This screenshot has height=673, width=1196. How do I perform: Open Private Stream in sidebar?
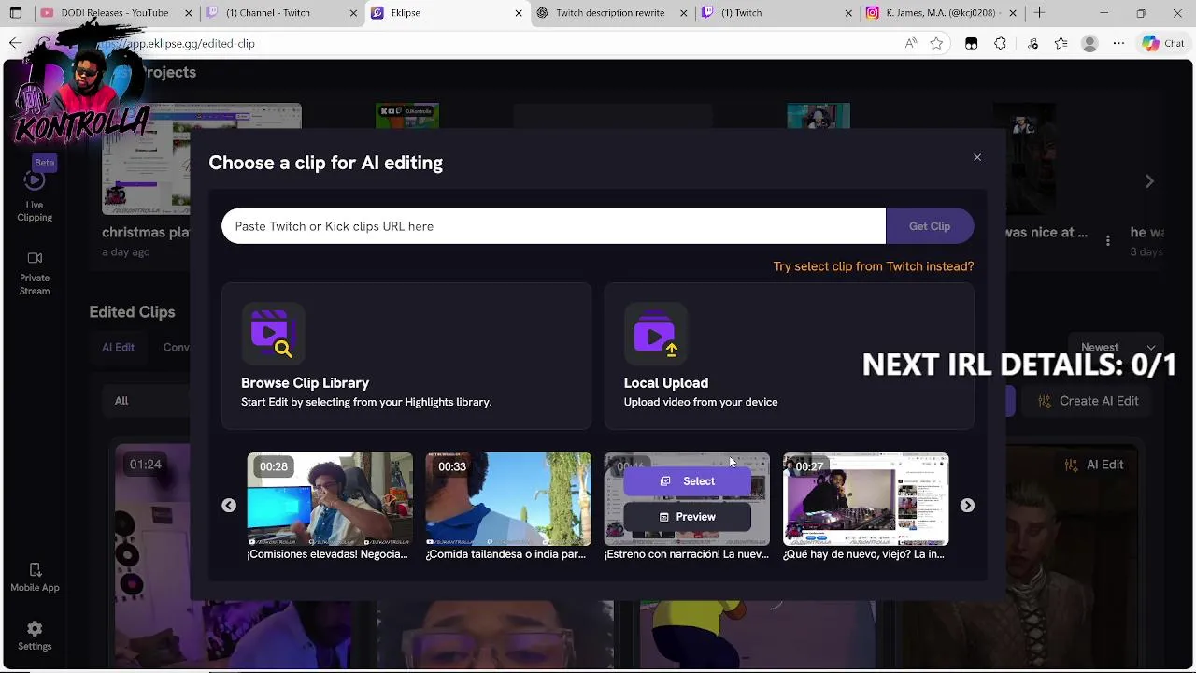pos(35,273)
